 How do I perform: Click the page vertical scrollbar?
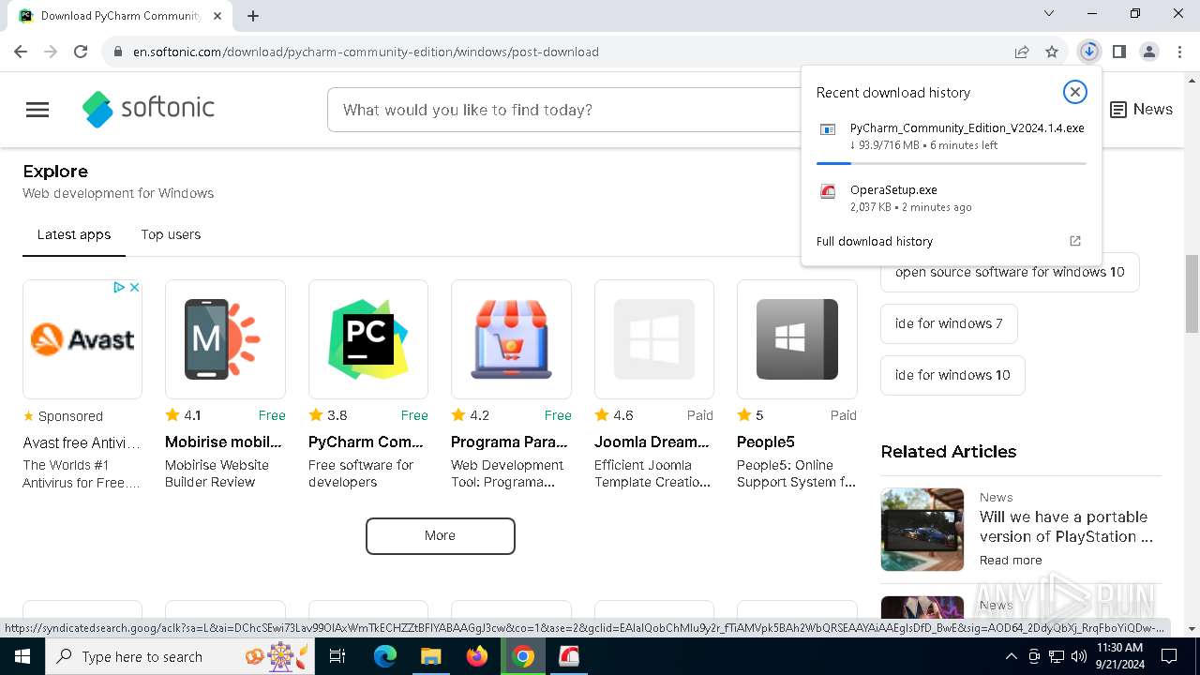click(1192, 292)
